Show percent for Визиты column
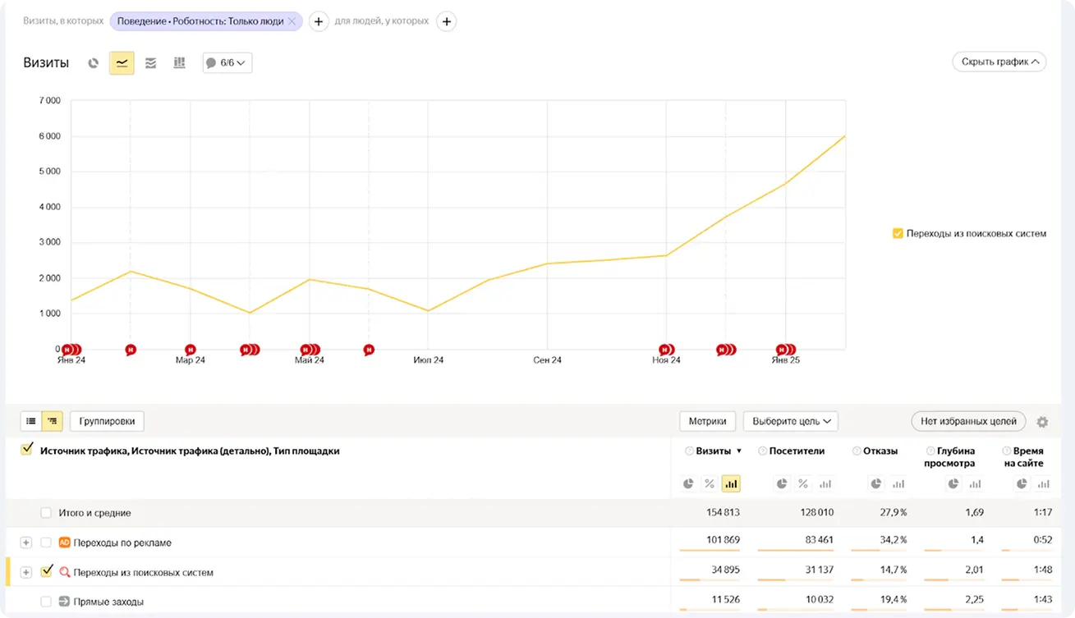1075x618 pixels. pyautogui.click(x=710, y=484)
